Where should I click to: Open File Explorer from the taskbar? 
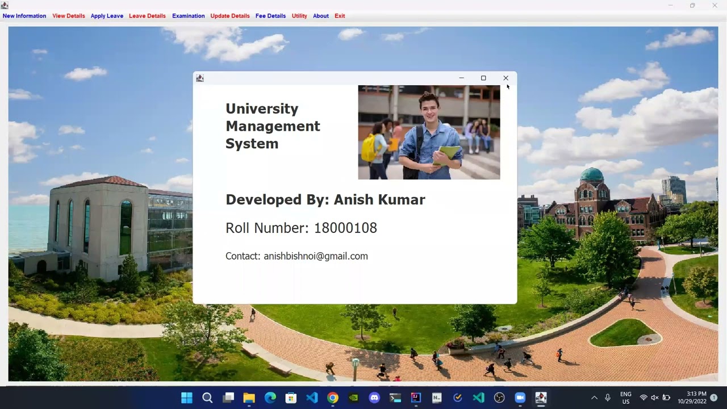(x=249, y=398)
